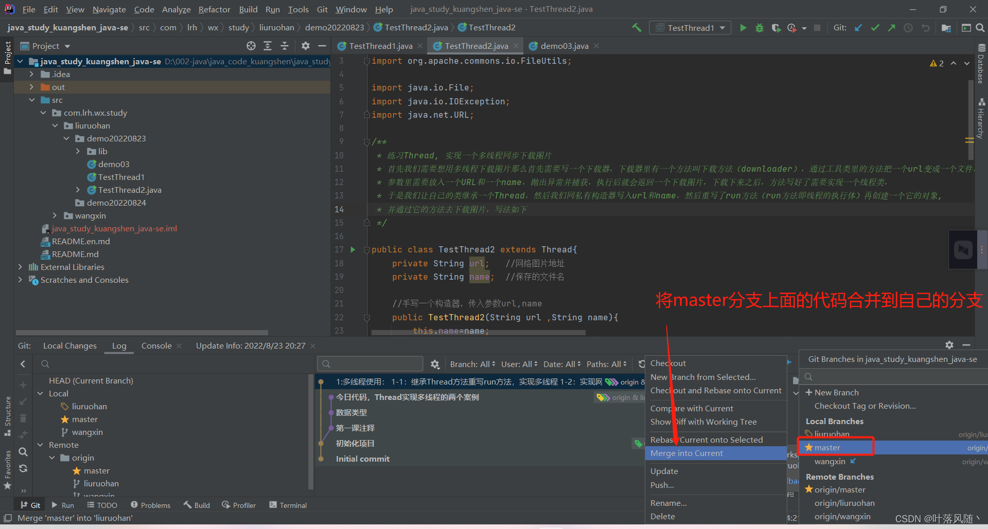Open Branch: All filter dropdown
Image resolution: width=988 pixels, height=529 pixels.
(x=472, y=364)
